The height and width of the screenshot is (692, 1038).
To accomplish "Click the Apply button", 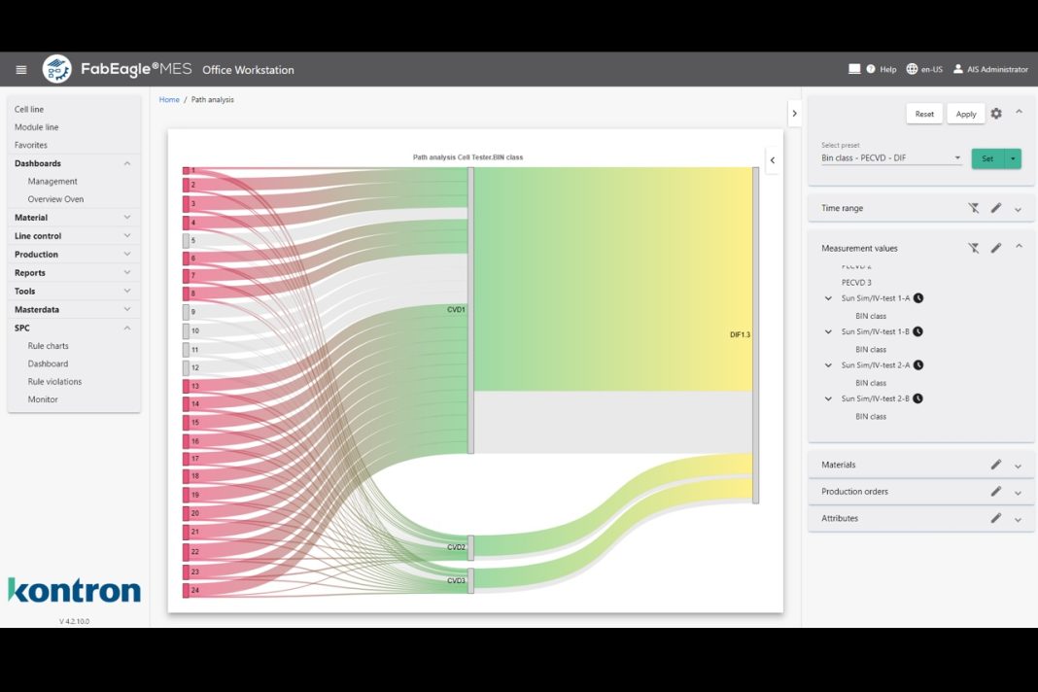I will point(965,114).
